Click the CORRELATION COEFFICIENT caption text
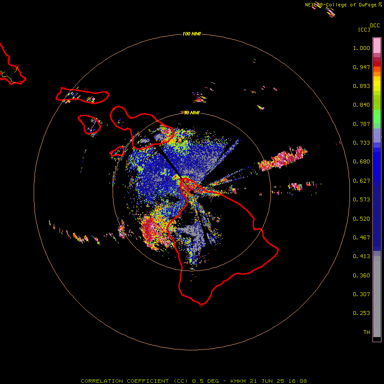The width and height of the screenshot is (384, 384). [125, 381]
